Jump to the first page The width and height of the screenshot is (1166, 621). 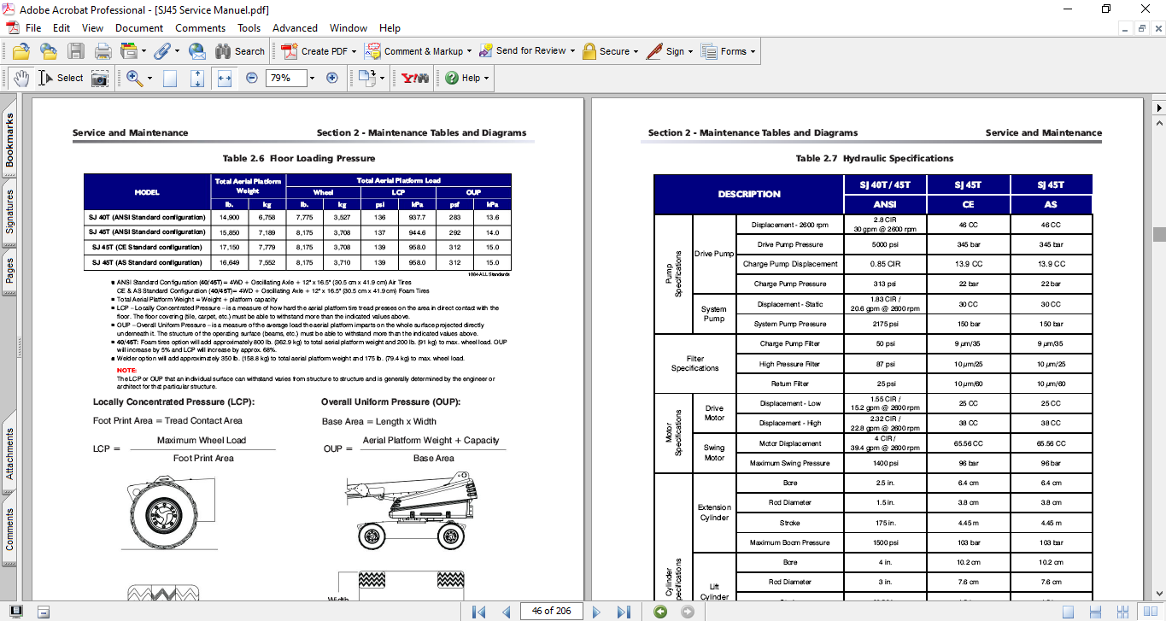tap(478, 612)
